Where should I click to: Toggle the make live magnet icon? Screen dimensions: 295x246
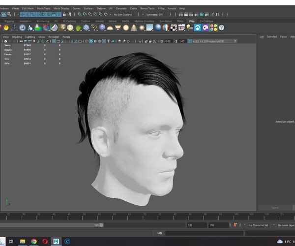pos(106,14)
